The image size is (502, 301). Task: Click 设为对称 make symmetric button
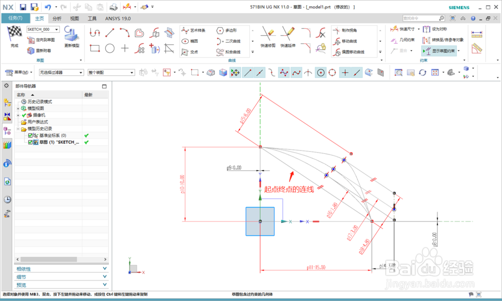tap(435, 29)
